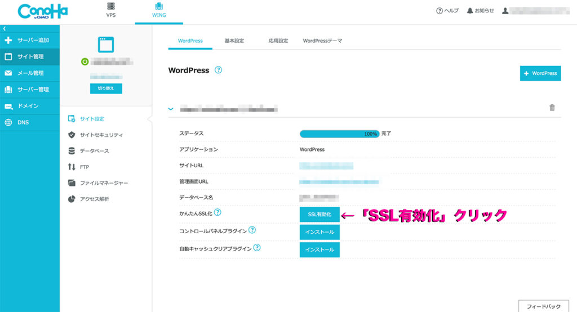
Task: Switch to the 応用設定 tab
Action: pos(278,41)
